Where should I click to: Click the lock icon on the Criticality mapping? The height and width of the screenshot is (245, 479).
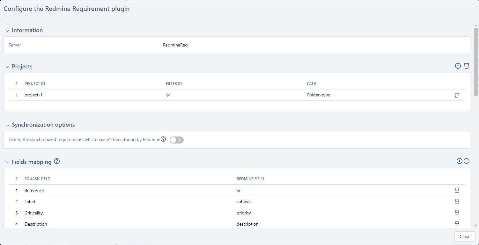click(457, 212)
